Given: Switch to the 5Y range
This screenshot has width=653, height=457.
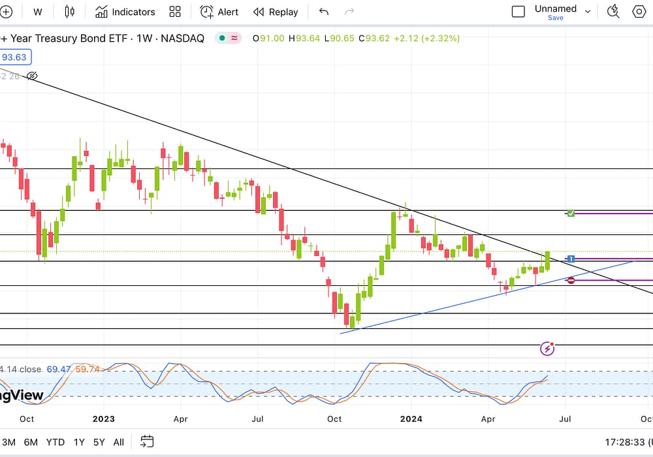Looking at the screenshot, I should coord(99,442).
